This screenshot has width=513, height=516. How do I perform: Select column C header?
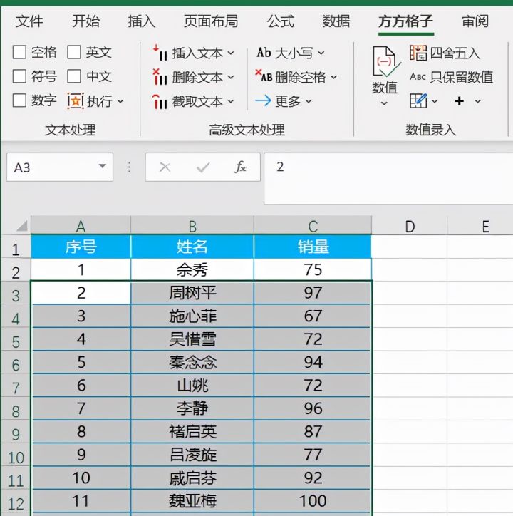tap(313, 226)
